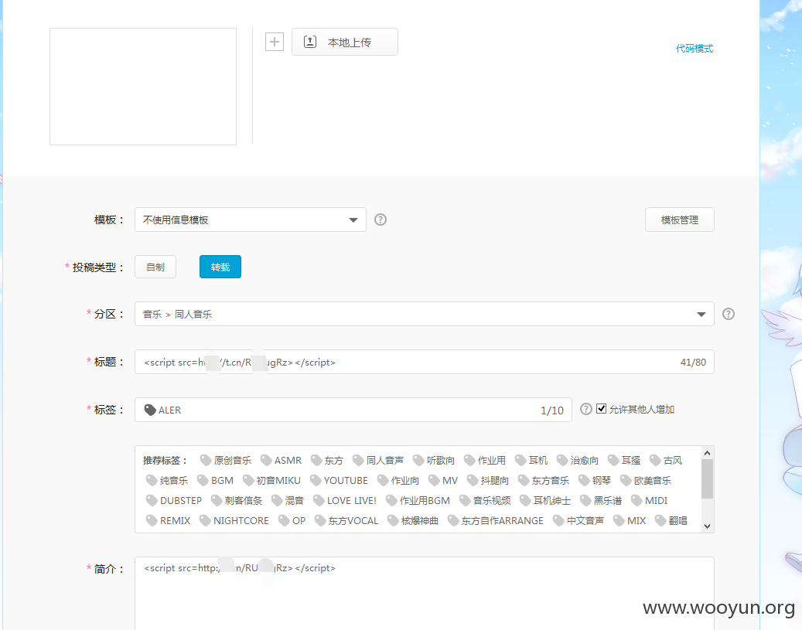This screenshot has height=630, width=802.
Task: Click the recommended tags scrollbar thumb
Action: click(708, 478)
